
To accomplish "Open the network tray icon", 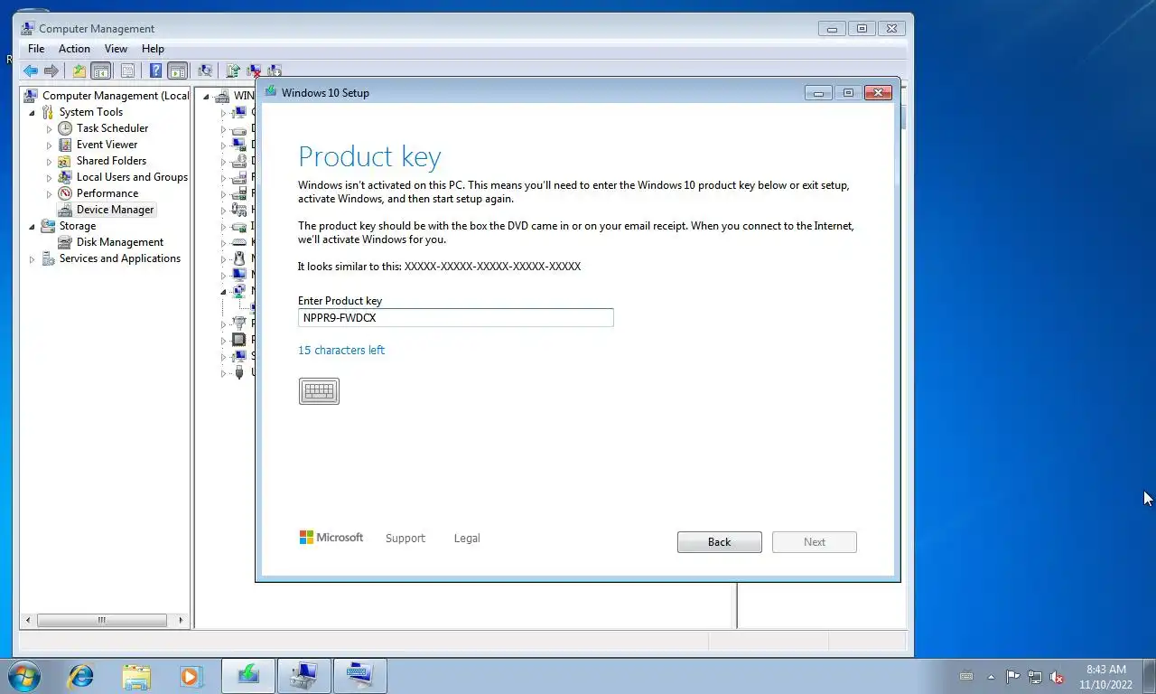I will coord(1034,677).
